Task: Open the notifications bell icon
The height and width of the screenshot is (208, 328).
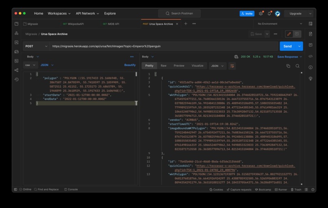Action: tap(269, 13)
